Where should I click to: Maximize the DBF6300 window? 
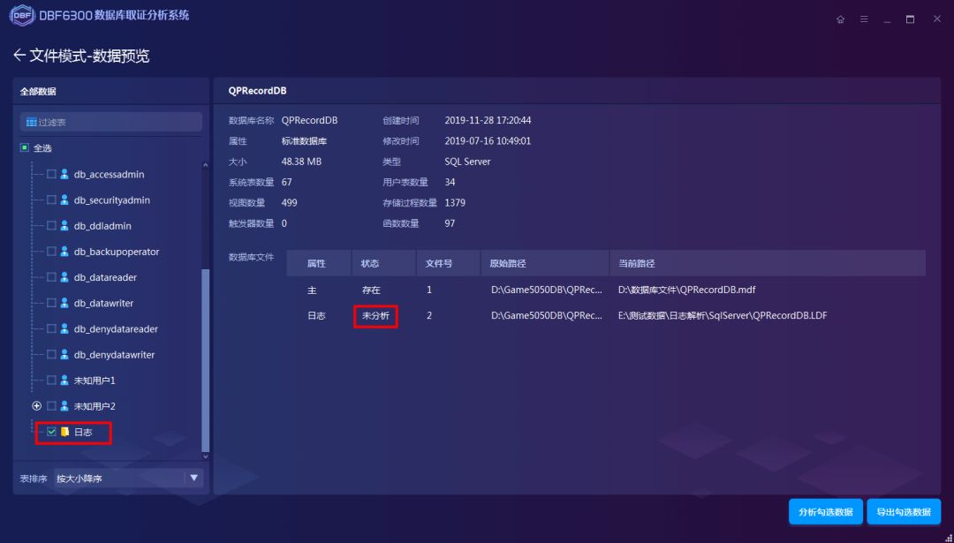910,19
